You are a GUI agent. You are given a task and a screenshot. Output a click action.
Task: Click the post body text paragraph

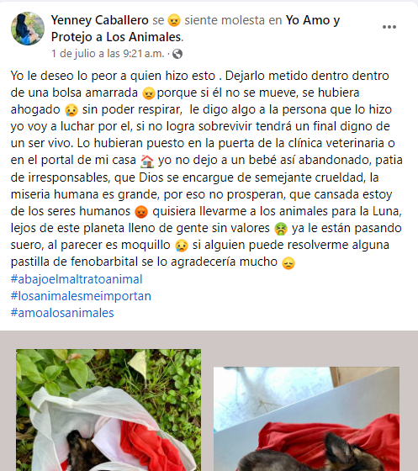206,169
